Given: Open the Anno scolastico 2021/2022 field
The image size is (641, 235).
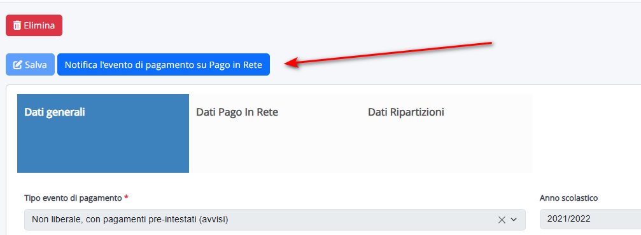Looking at the screenshot, I should click(x=590, y=220).
